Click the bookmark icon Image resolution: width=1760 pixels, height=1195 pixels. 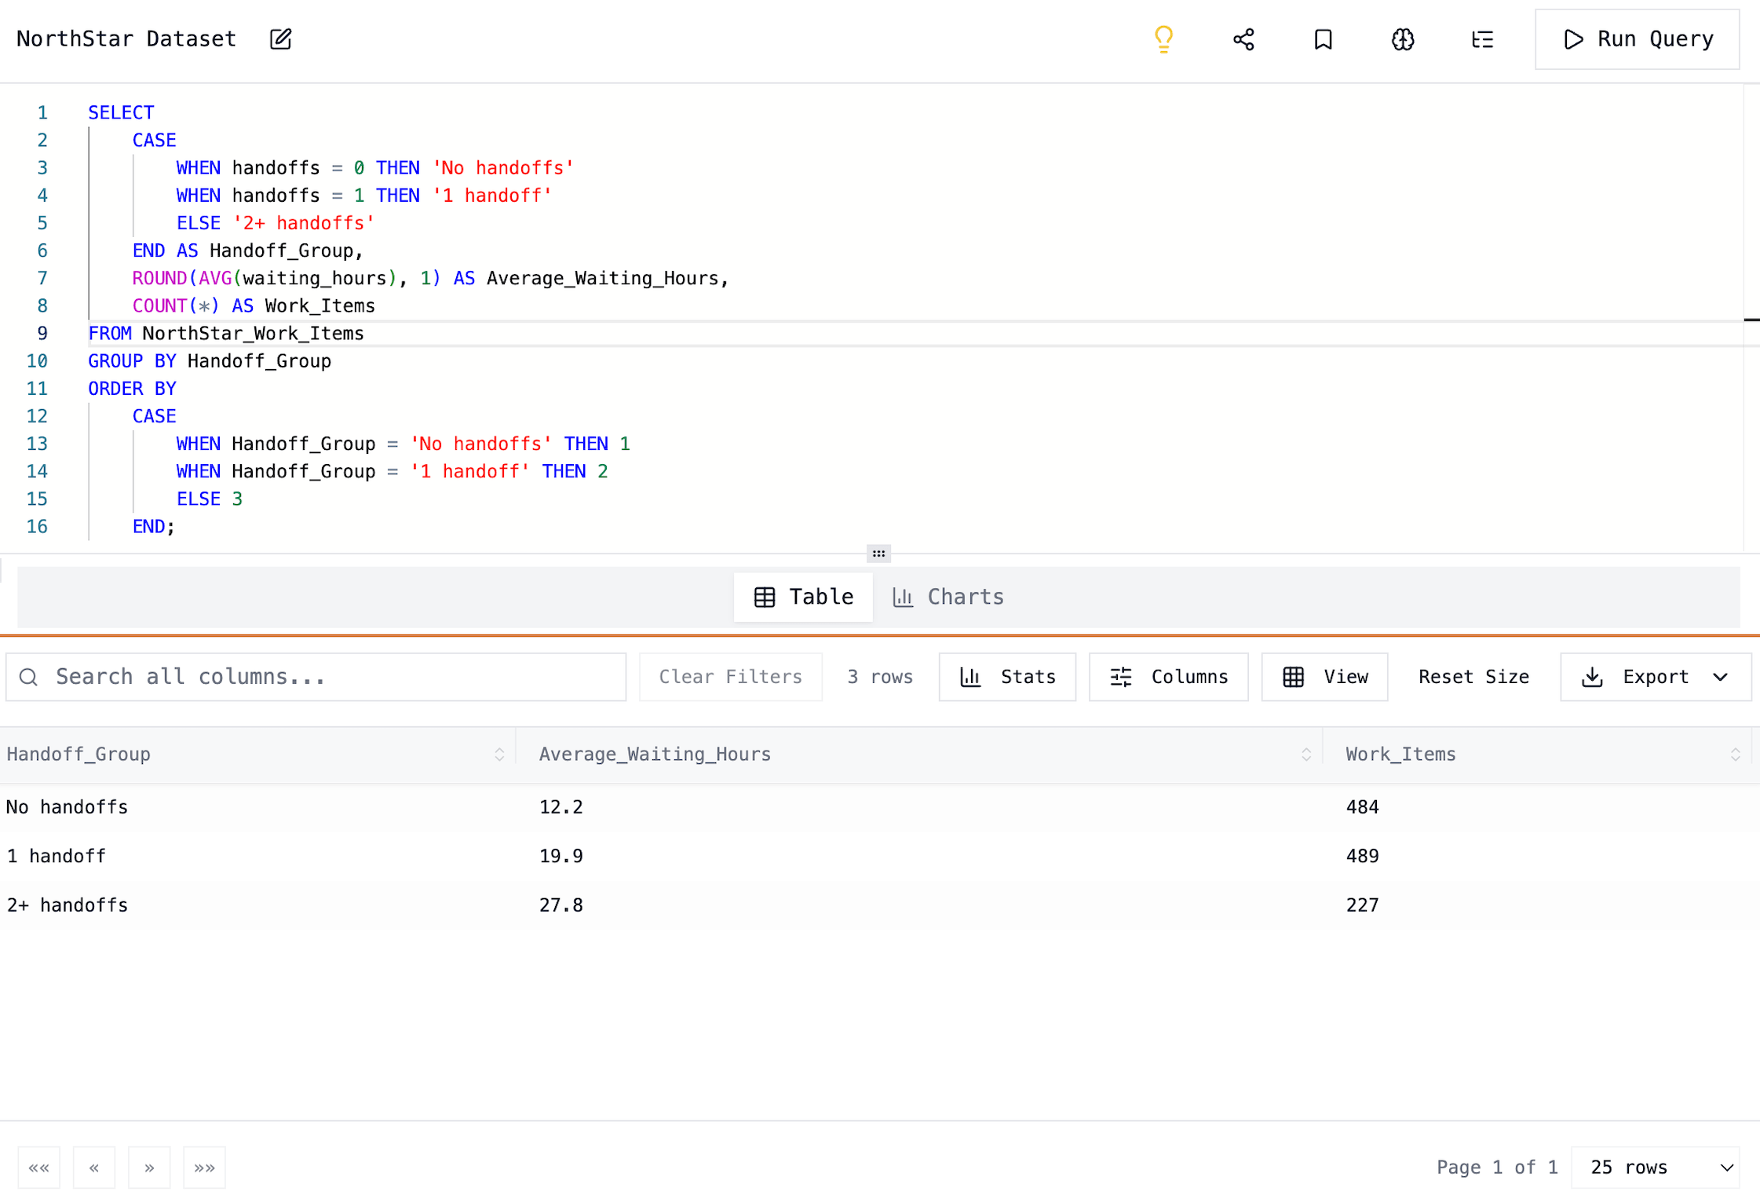coord(1323,39)
